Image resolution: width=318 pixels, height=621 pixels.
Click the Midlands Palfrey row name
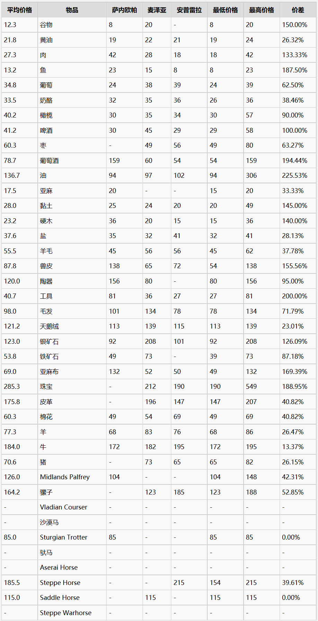tap(65, 477)
